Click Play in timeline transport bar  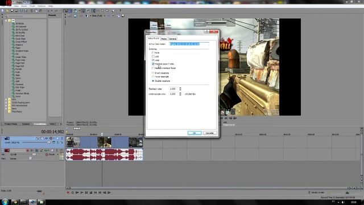[x=82, y=192]
